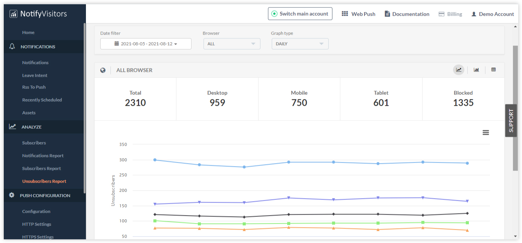Click first triangle point on orange line

[x=155, y=228]
